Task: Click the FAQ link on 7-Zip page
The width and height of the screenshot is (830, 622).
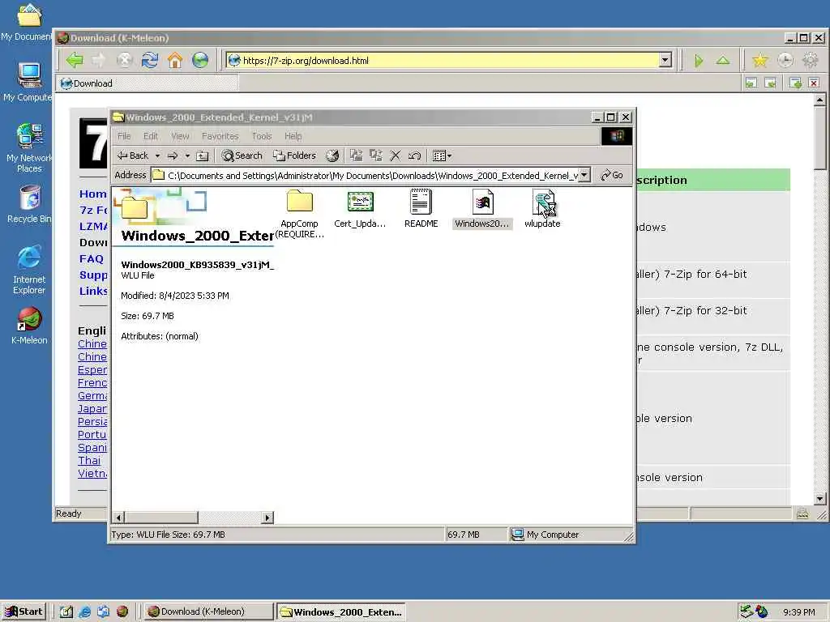Action: tap(91, 258)
